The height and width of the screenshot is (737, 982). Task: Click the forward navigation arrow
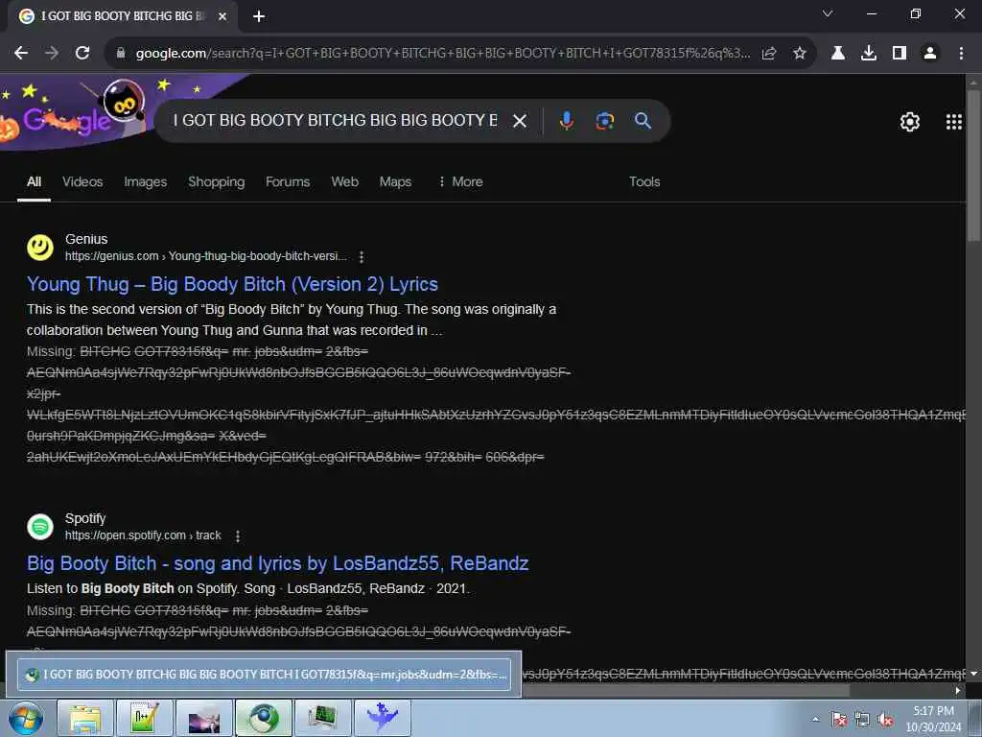(52, 54)
